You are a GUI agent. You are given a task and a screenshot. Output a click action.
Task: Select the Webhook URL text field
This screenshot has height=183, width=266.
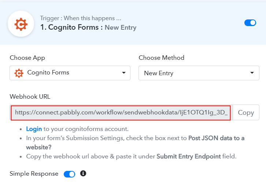click(121, 113)
